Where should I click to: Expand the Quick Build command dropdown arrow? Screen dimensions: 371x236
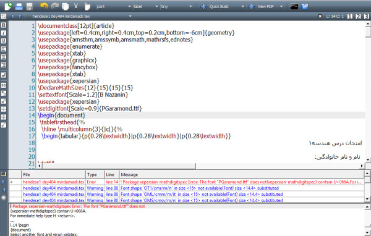pyautogui.click(x=242, y=7)
